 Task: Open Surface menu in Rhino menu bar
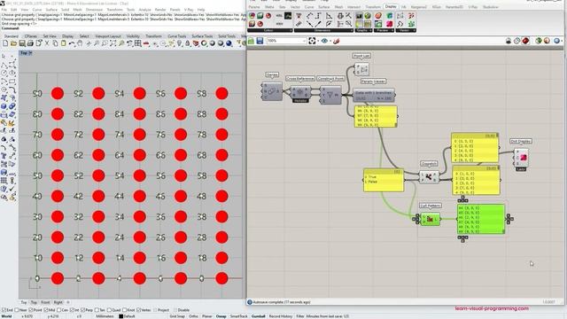(51, 10)
